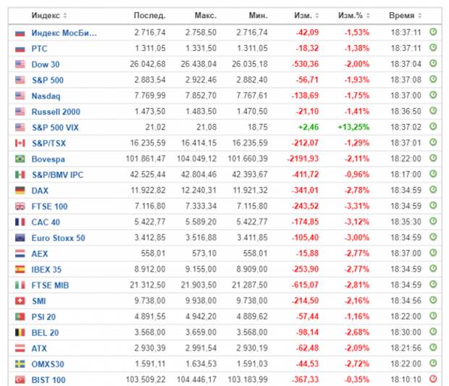Open the S&P 500 VIX link
449x386 pixels.
[x=55, y=127]
